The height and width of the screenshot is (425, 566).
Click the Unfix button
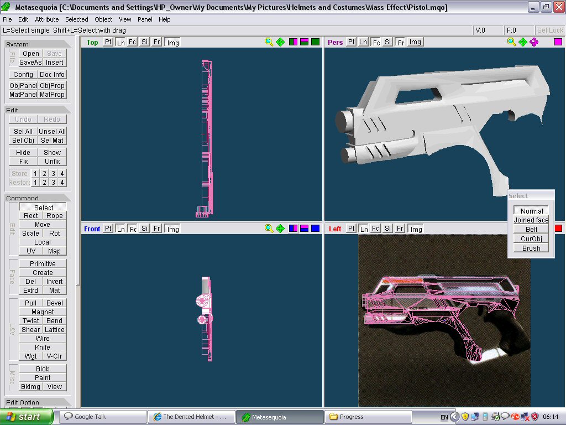coord(52,161)
